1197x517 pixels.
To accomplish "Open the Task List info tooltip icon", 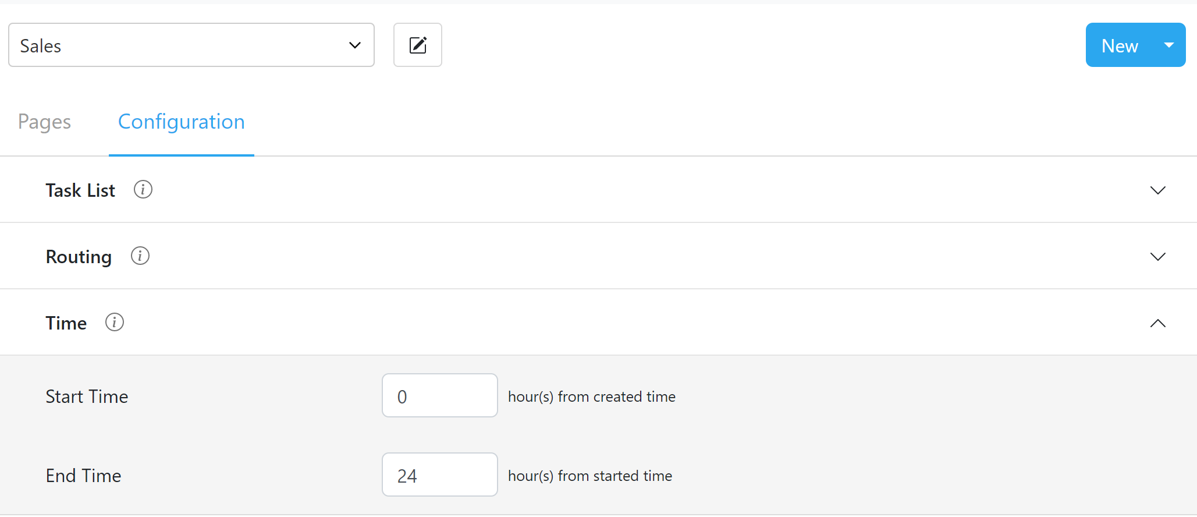I will 143,189.
